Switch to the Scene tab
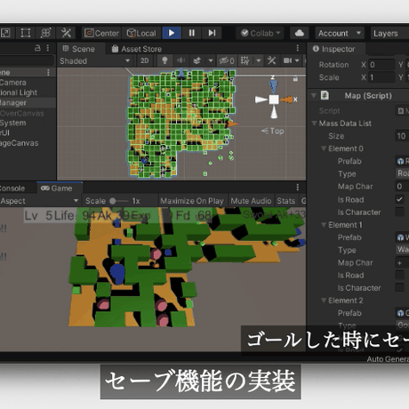The height and width of the screenshot is (409, 409). tap(79, 49)
